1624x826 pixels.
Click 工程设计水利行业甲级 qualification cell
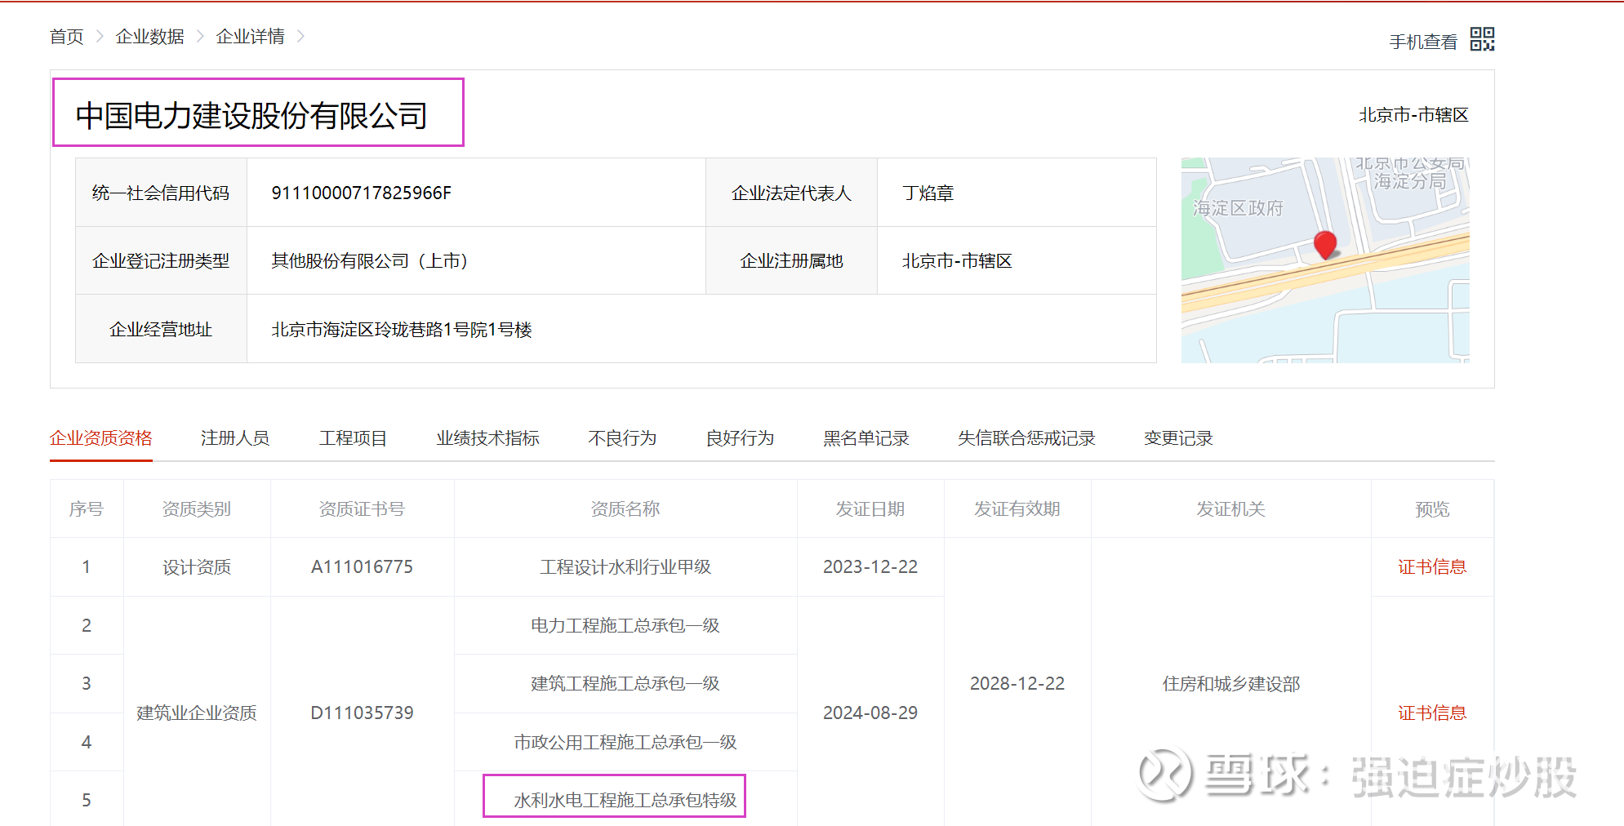625,566
